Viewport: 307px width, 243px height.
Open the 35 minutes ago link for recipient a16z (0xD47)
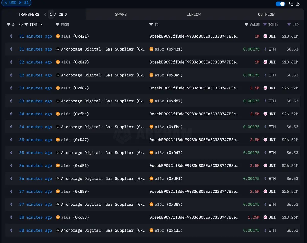click(36, 153)
